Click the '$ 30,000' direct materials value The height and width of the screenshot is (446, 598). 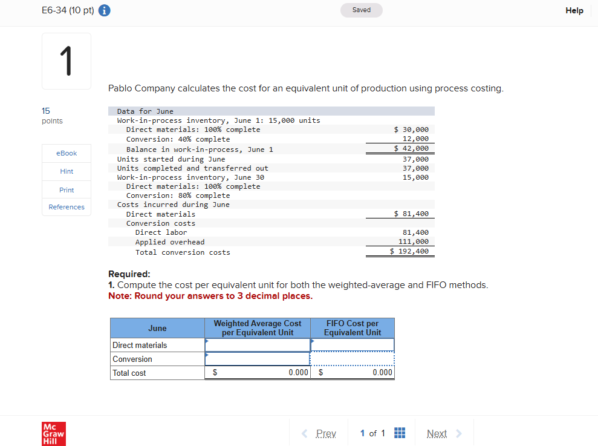tap(411, 130)
